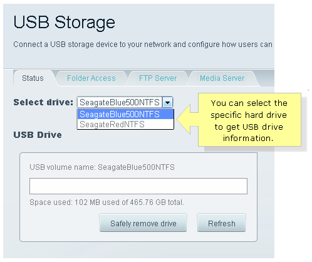Click the USB volume name text
Image resolution: width=312 pixels, height=262 pixels.
[x=102, y=167]
